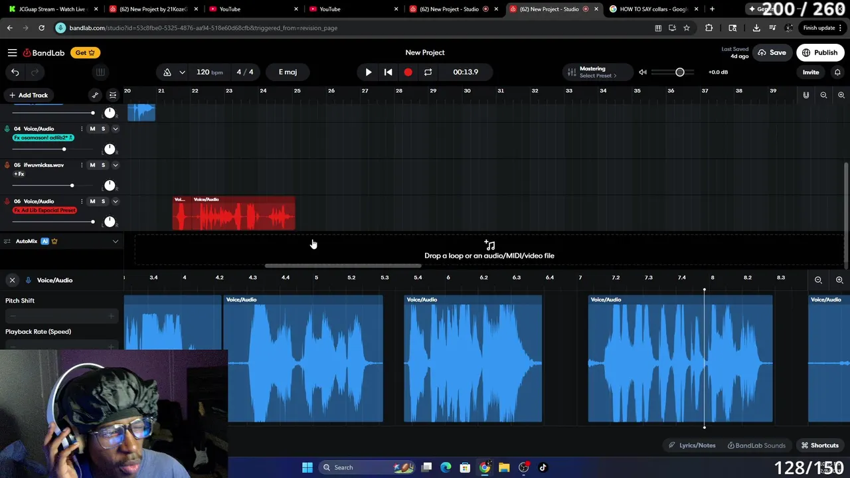Click the Invite button
The width and height of the screenshot is (850, 478).
click(x=811, y=72)
